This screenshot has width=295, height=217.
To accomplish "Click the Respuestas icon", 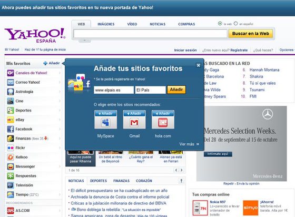I will point(11,176).
